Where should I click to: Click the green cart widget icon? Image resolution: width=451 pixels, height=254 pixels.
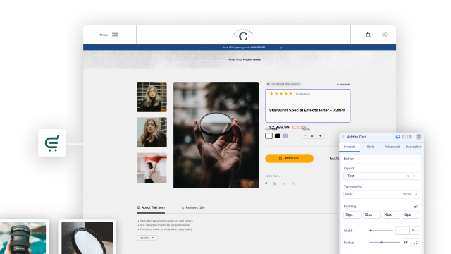(x=52, y=143)
